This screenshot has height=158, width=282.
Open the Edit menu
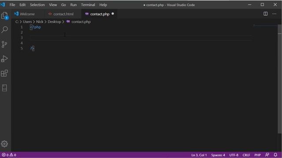click(x=22, y=5)
